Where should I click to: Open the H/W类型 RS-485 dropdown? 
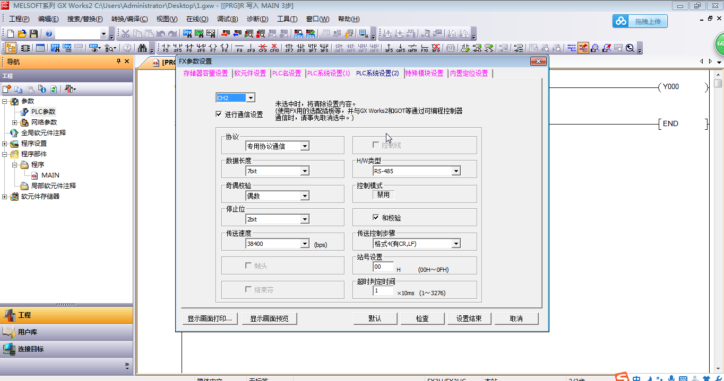coord(455,171)
